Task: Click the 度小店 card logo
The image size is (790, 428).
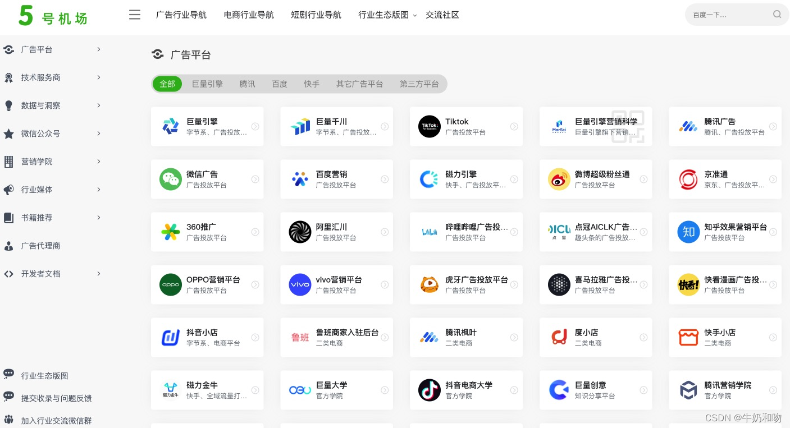Action: pyautogui.click(x=559, y=338)
